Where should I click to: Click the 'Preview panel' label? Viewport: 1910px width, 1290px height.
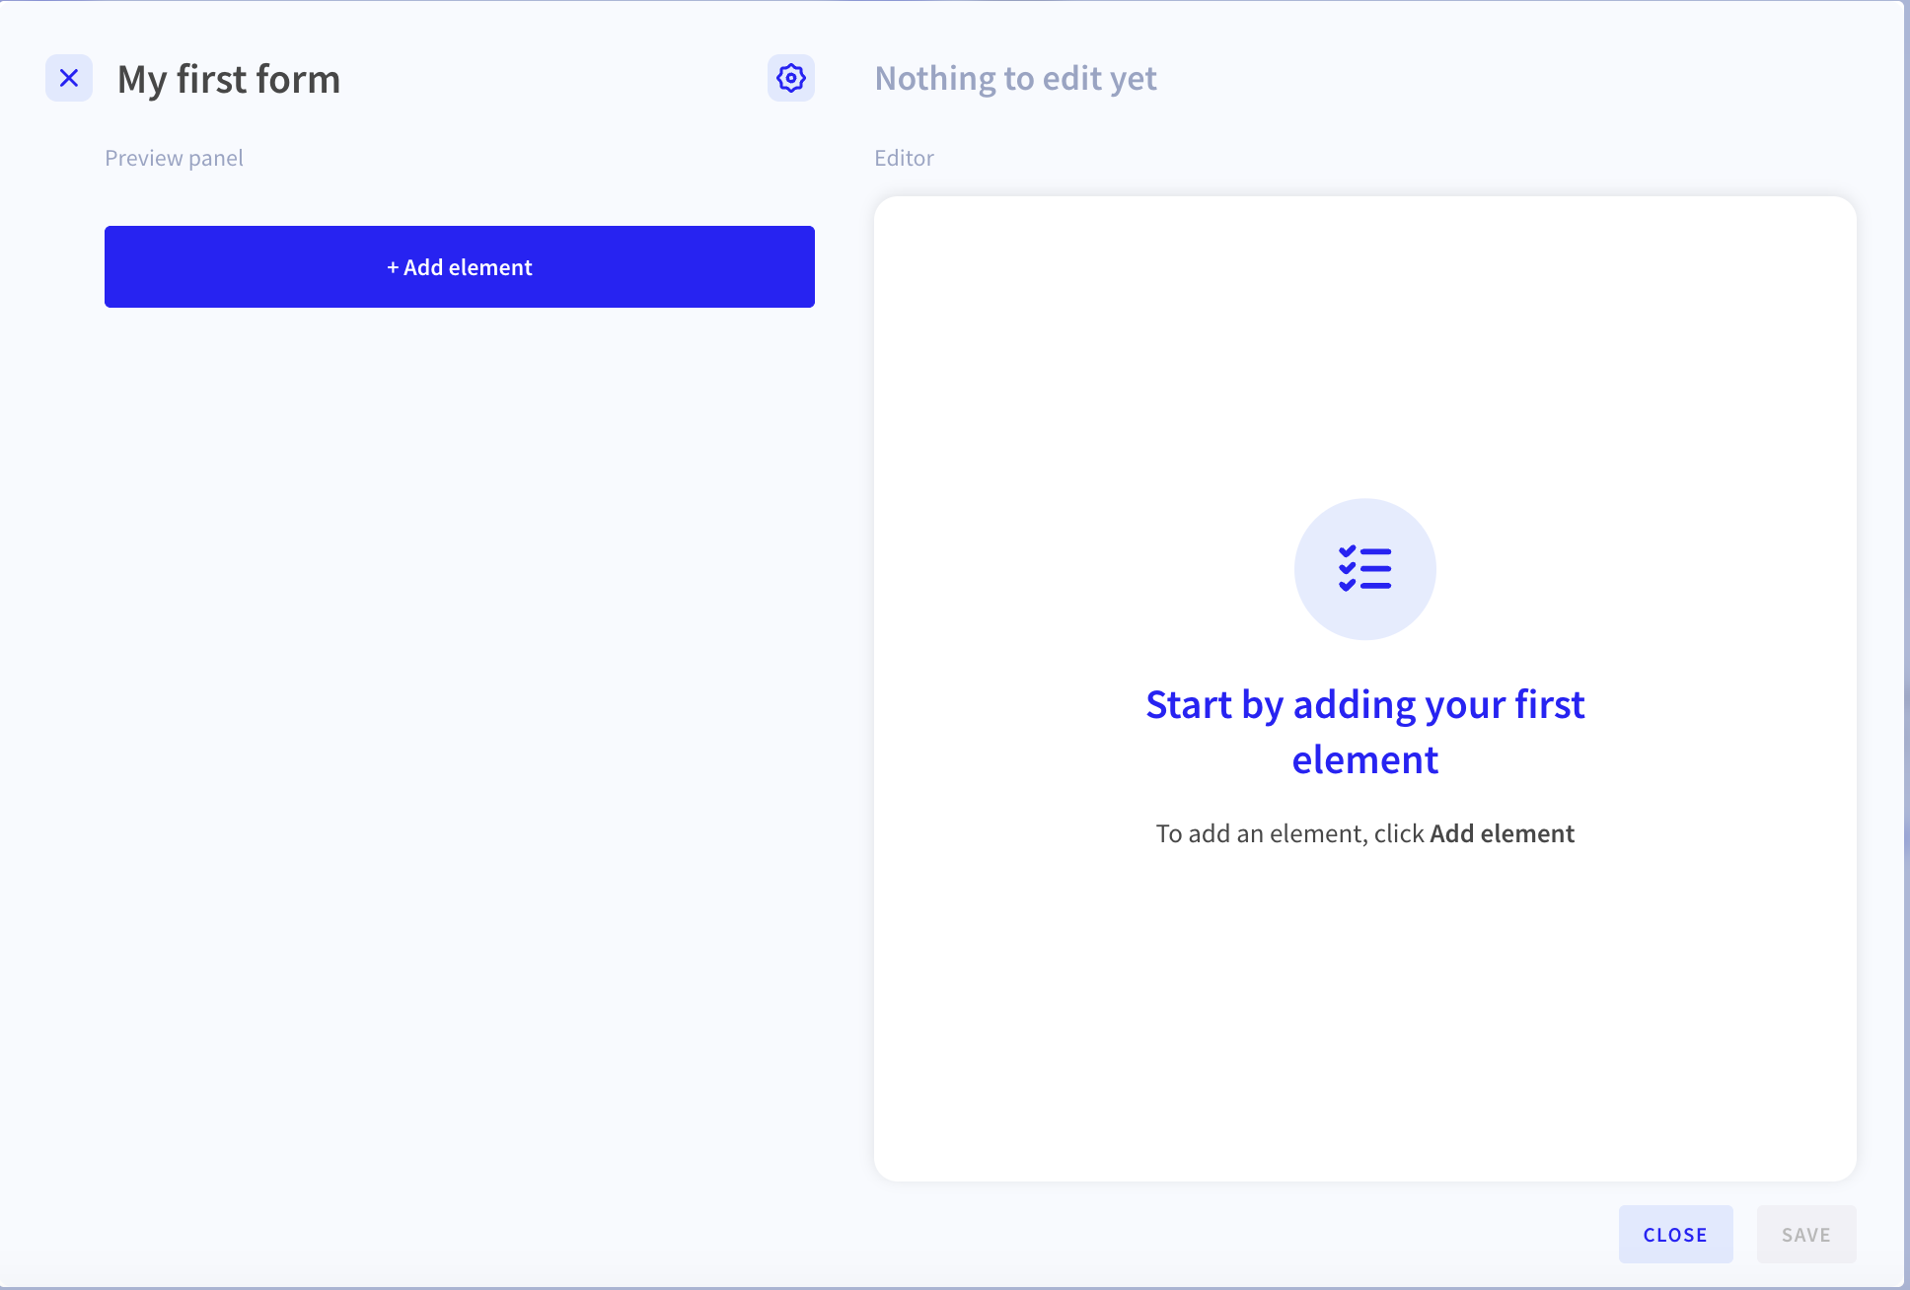pyautogui.click(x=174, y=158)
